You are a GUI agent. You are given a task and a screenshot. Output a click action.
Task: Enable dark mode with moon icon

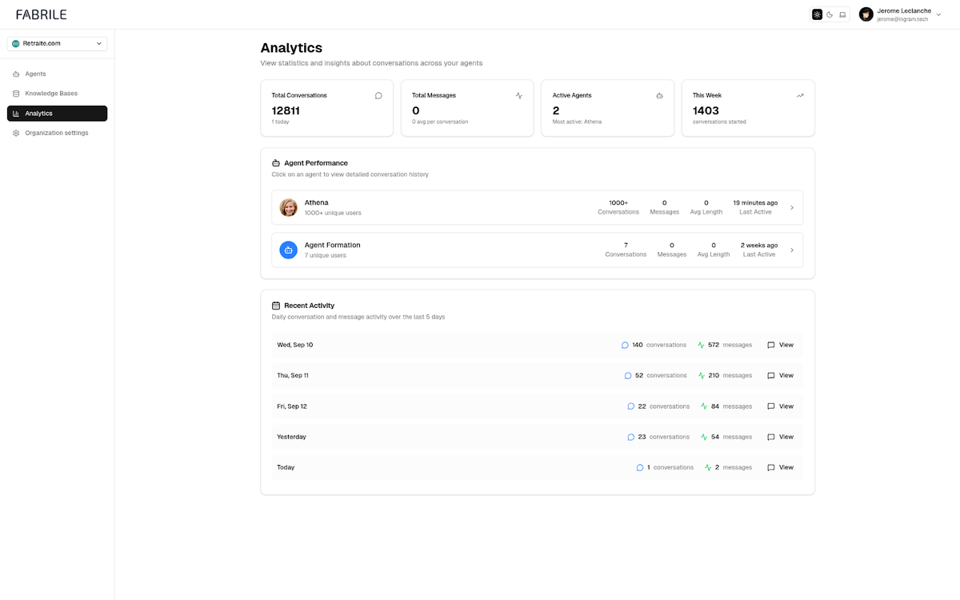coord(829,14)
